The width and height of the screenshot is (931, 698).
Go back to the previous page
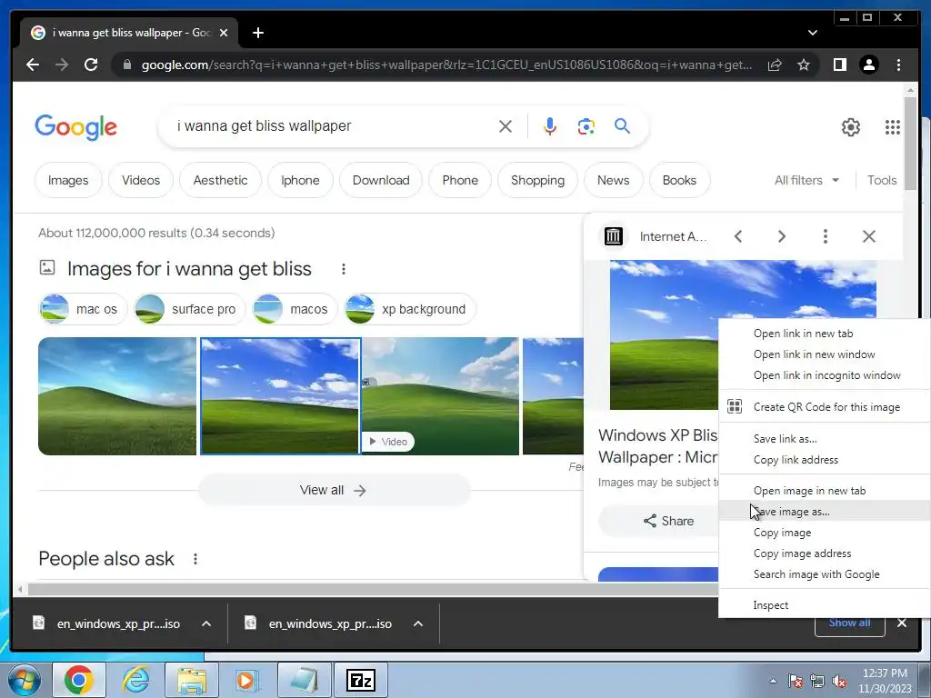tap(33, 65)
